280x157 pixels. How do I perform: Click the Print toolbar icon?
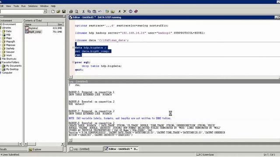tap(71, 11)
